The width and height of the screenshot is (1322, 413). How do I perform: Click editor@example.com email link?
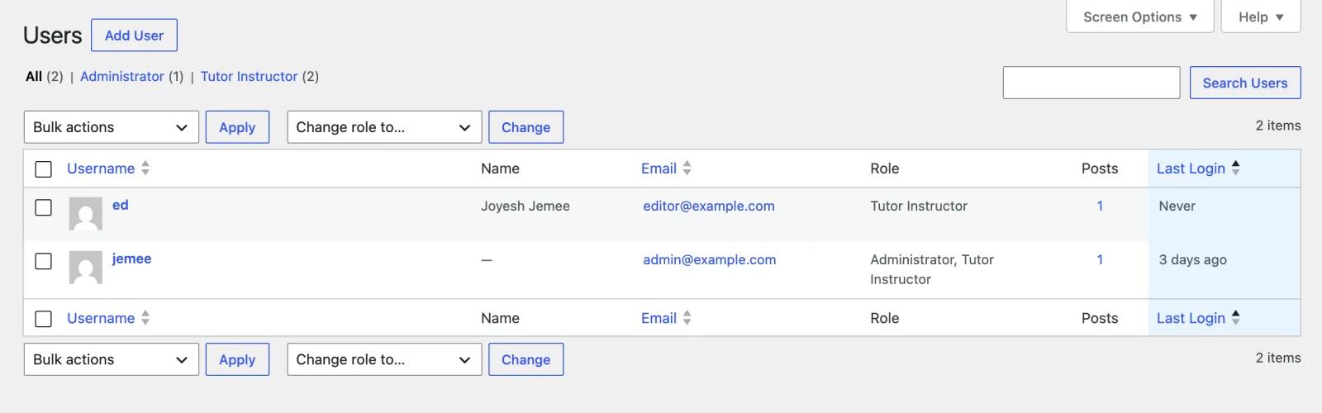pos(709,206)
